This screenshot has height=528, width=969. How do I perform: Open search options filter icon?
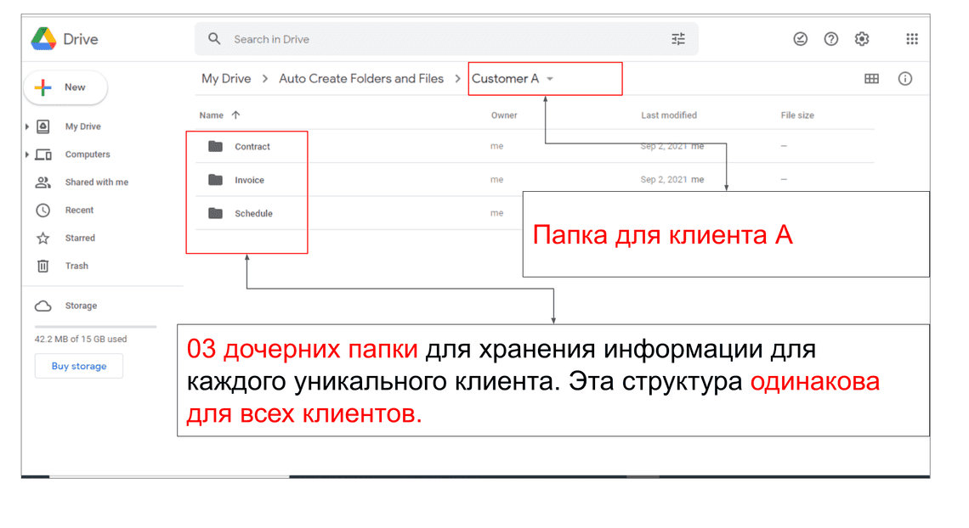click(x=677, y=39)
